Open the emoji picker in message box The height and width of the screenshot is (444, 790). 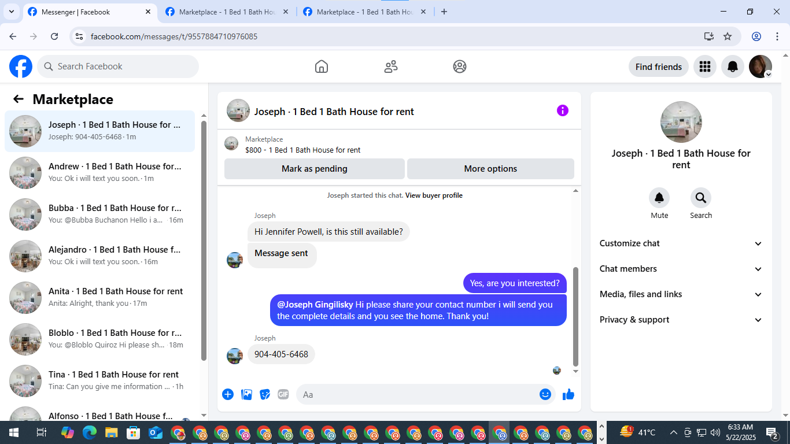[x=545, y=394]
